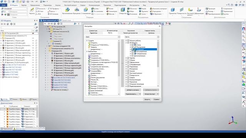Switch to the Панели инструментов tab
This screenshot has width=246, height=138.
130,33
